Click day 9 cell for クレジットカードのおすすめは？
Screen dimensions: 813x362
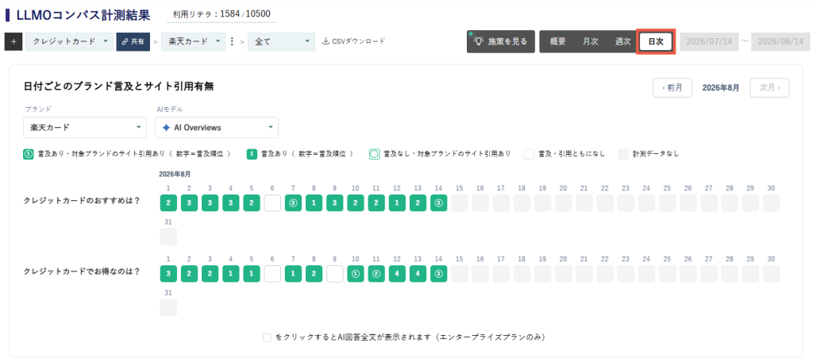[334, 202]
